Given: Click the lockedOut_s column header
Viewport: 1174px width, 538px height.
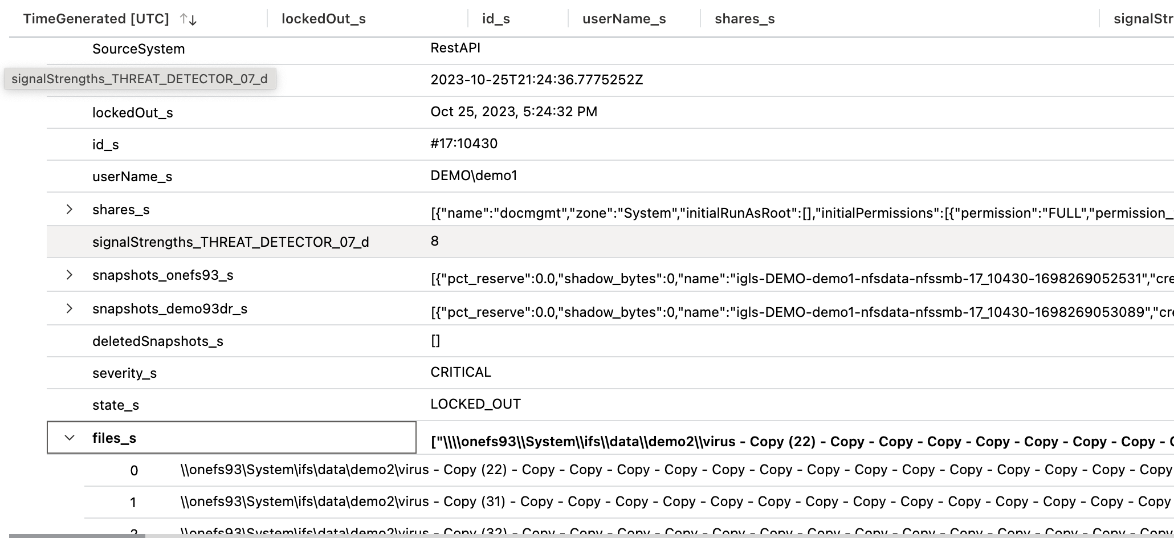Looking at the screenshot, I should (321, 19).
